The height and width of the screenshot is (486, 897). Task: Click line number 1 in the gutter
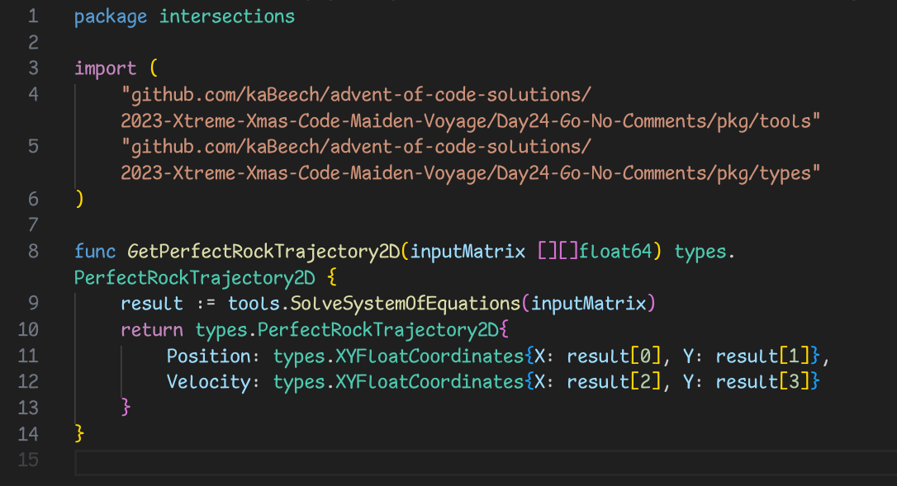32,16
